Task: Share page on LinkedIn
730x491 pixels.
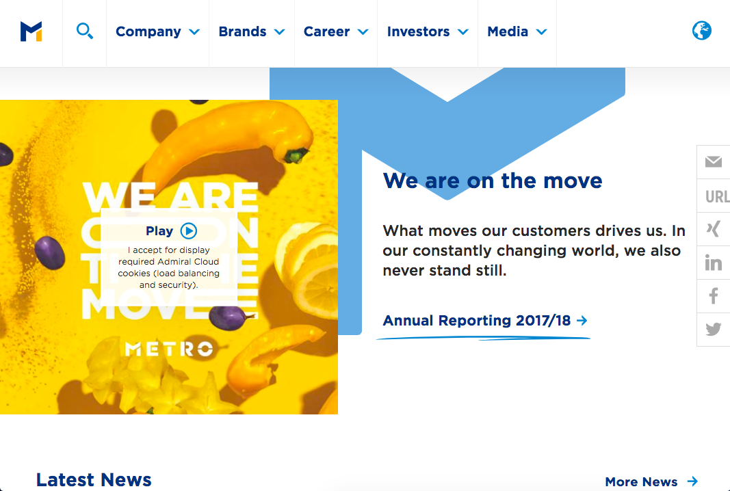Action: click(x=714, y=263)
